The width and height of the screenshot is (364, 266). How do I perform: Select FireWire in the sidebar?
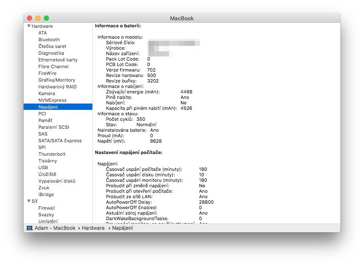(x=47, y=73)
